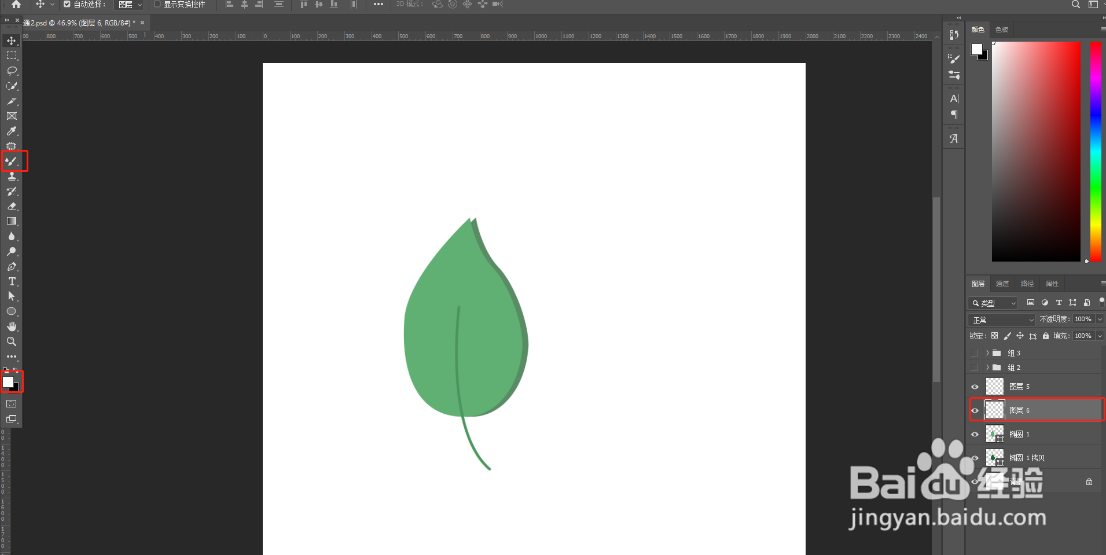Click foreground color swatch in toolbar
This screenshot has width=1106, height=555.
(8, 382)
